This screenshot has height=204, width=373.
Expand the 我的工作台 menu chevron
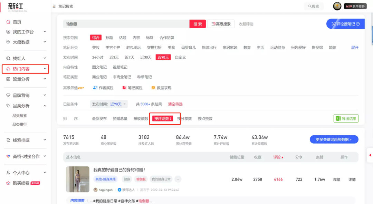tap(45, 32)
